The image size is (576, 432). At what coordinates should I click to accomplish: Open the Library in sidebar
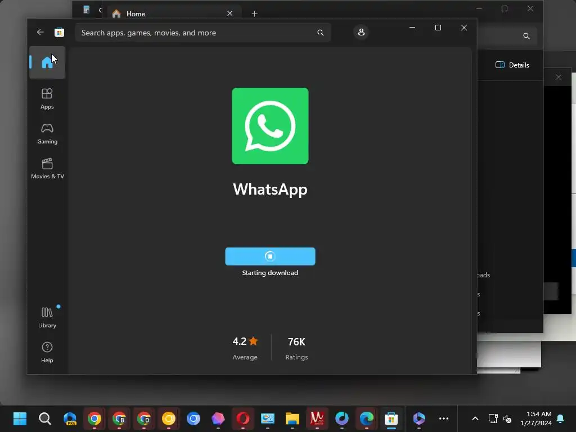point(47,317)
